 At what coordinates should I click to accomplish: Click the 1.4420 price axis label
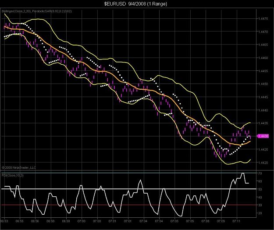pos(263,163)
